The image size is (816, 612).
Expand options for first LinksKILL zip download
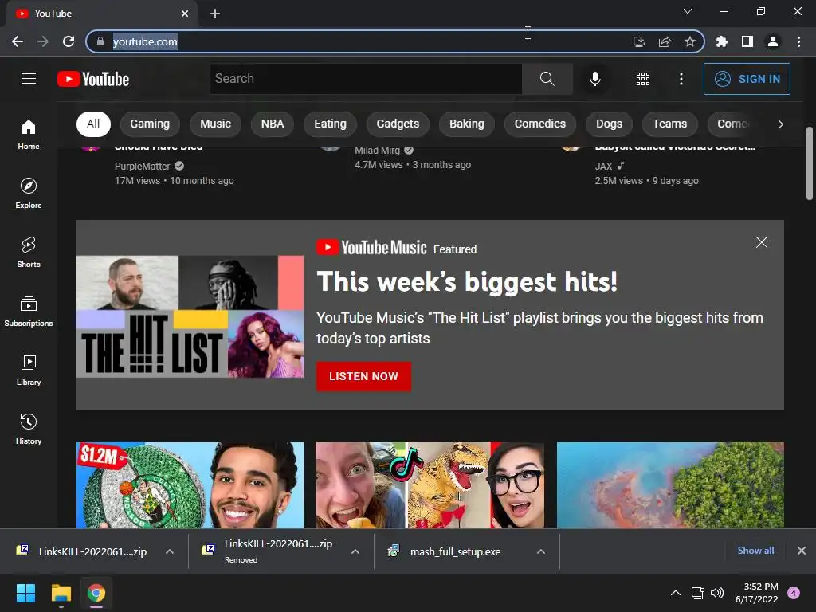click(x=170, y=551)
